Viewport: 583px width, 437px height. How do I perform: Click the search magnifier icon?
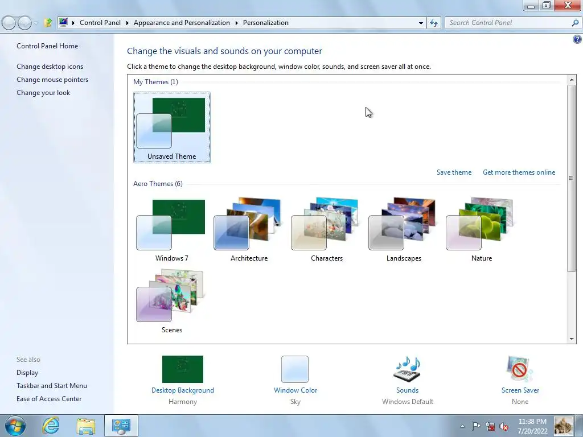pyautogui.click(x=575, y=23)
